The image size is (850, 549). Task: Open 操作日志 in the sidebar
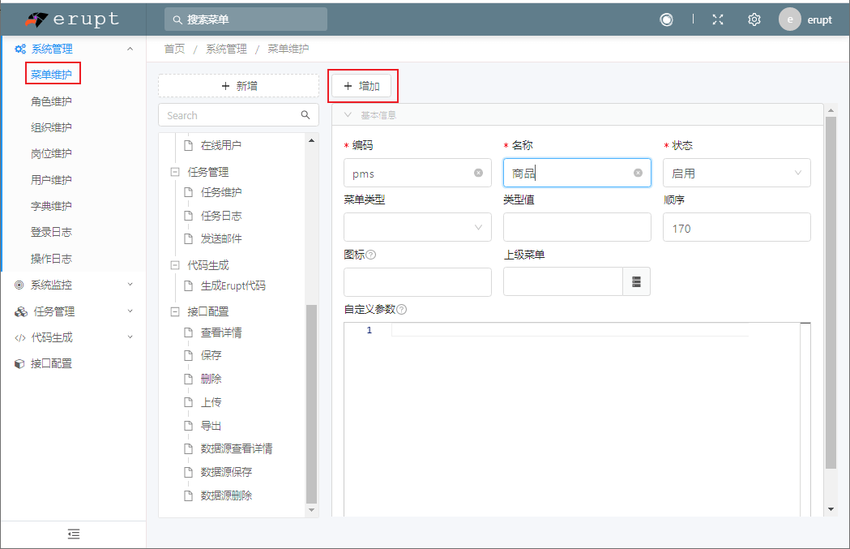(x=51, y=258)
